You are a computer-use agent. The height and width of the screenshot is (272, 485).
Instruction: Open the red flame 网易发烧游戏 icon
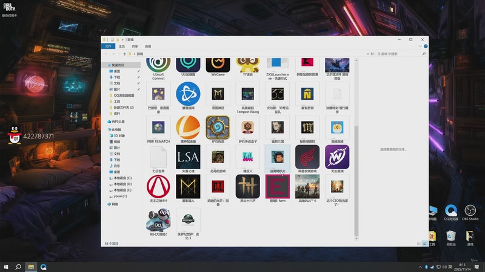pos(307,157)
